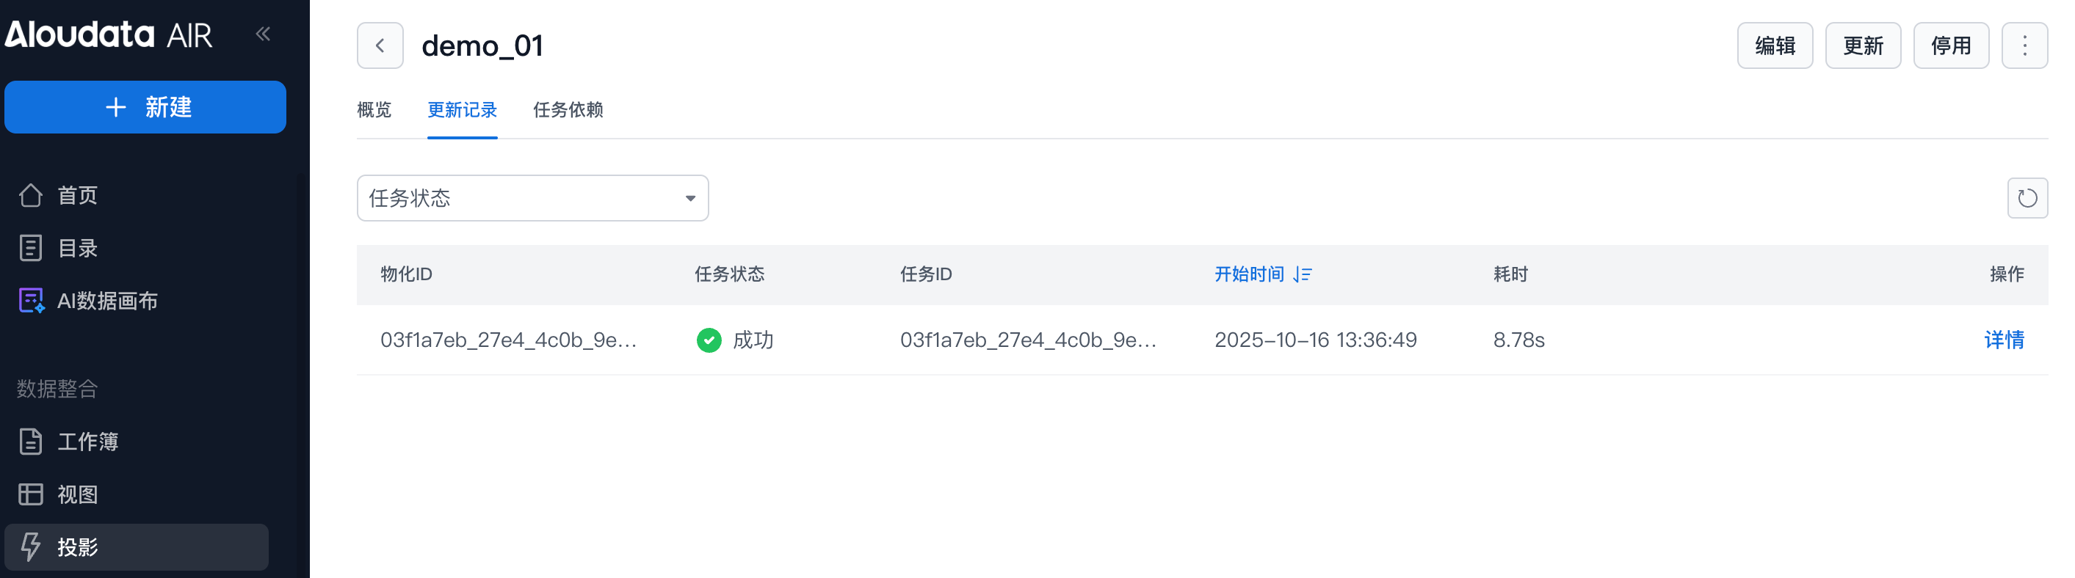Select the 更新记录 tab
This screenshot has width=2075, height=578.
[x=462, y=109]
